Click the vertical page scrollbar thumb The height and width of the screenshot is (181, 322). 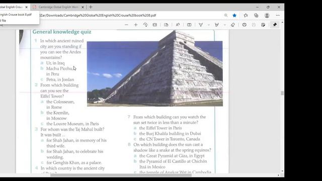[282, 93]
